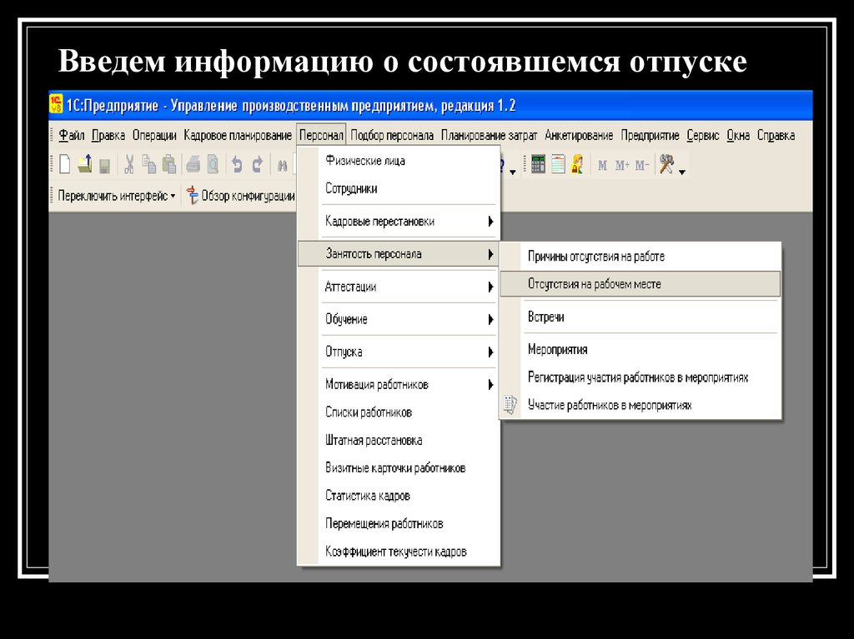Image resolution: width=854 pixels, height=639 pixels.
Task: Open the Анкетирование menu
Action: point(580,134)
